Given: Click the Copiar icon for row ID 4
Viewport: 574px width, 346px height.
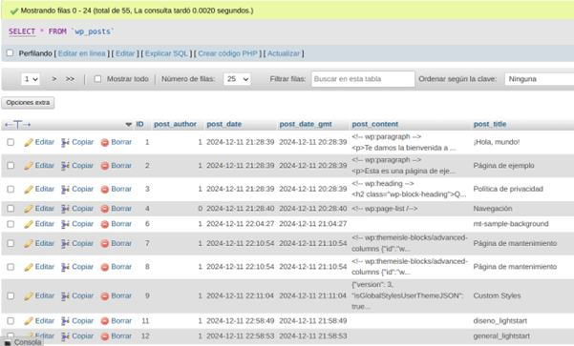Looking at the screenshot, I should [x=65, y=209].
